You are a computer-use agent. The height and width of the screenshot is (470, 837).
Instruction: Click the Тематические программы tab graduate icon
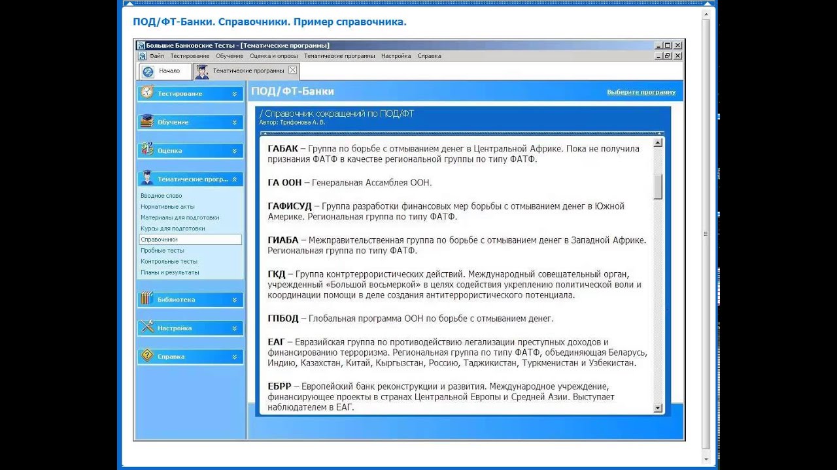coord(202,71)
